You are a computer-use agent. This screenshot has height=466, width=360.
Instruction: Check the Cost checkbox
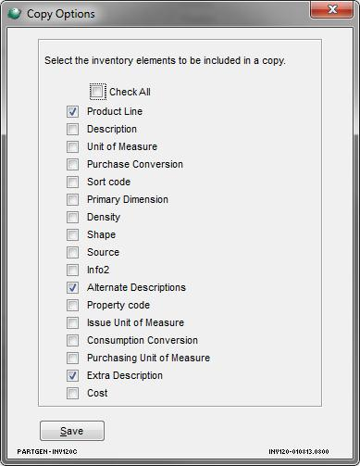coord(72,393)
